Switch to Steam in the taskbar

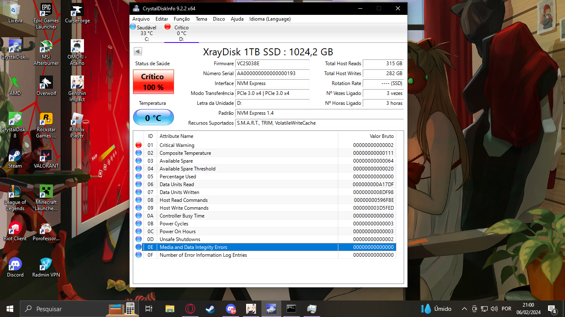(210, 309)
